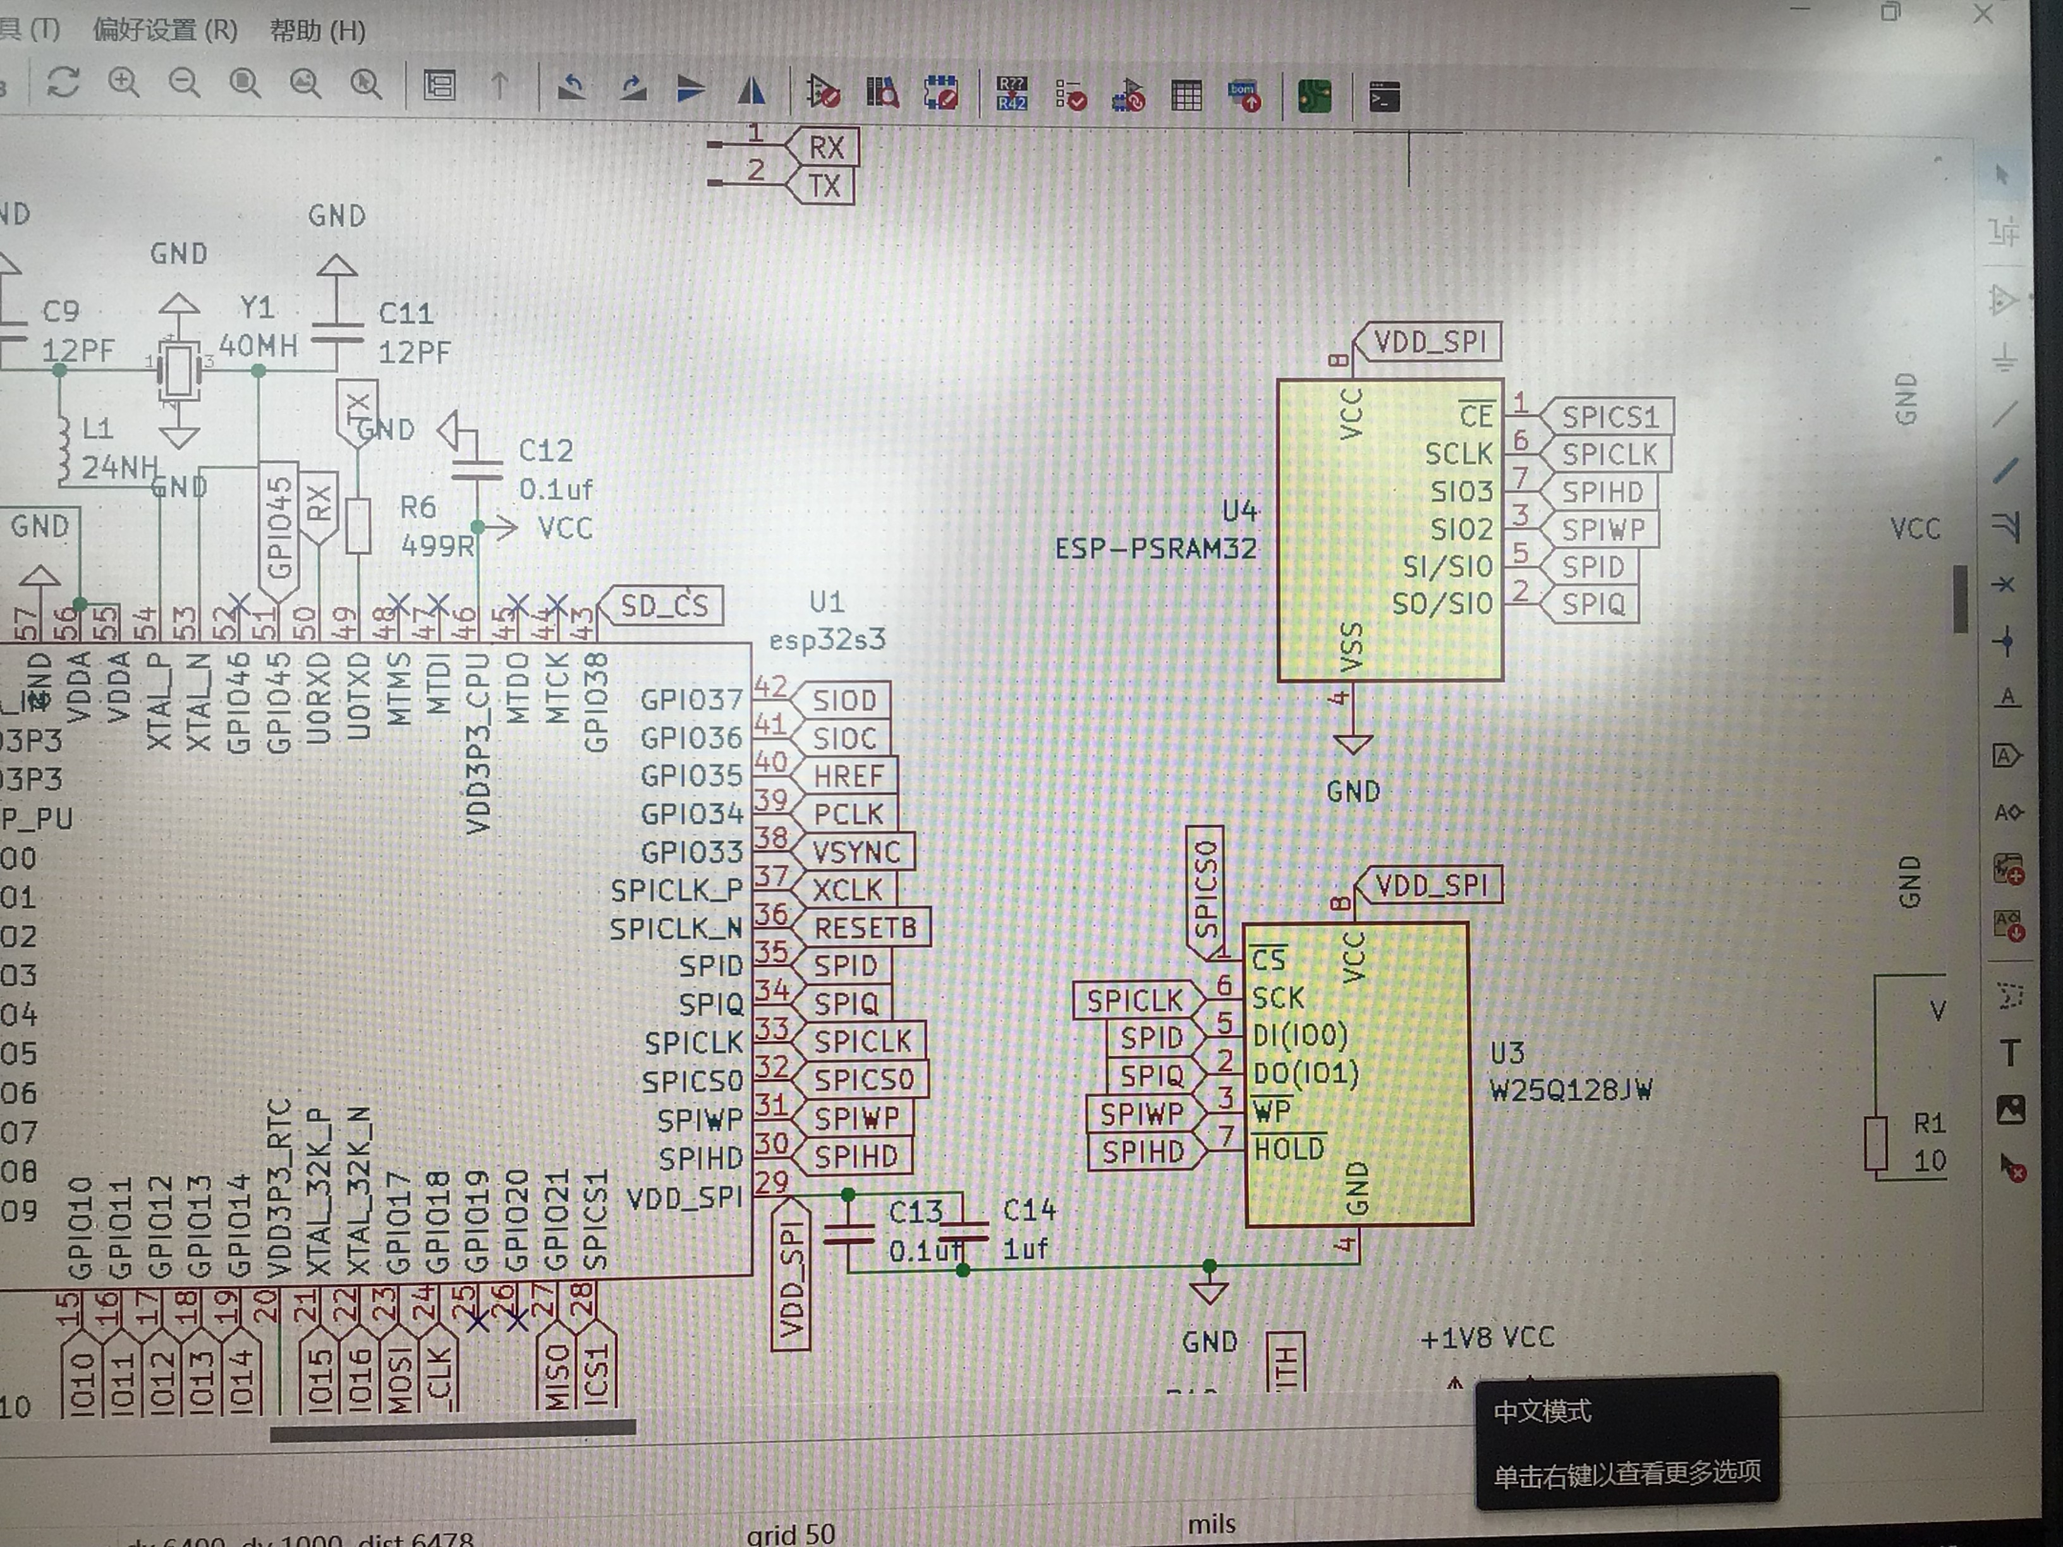Select the Place symbol tool
Image resolution: width=2063 pixels, height=1547 pixels.
click(2004, 300)
